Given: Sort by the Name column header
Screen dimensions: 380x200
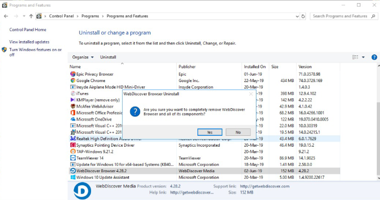Looking at the screenshot, I should pyautogui.click(x=75, y=67).
